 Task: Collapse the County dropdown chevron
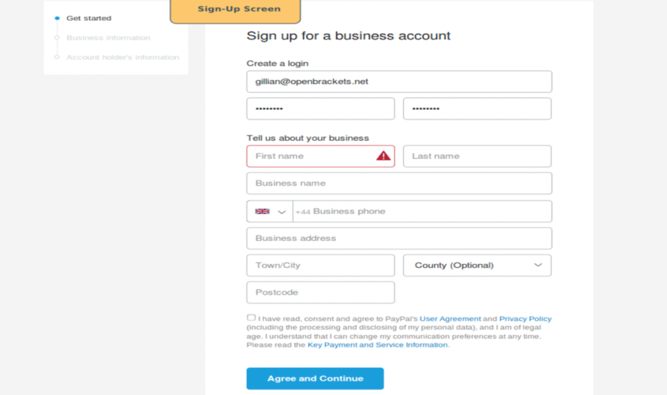point(539,265)
